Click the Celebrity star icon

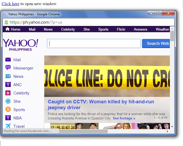click(x=8, y=93)
